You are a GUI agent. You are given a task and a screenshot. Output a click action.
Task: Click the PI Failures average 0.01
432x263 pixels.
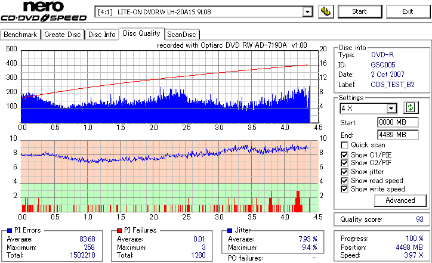tap(199, 239)
